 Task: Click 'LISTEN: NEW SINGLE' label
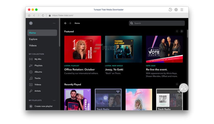(114, 66)
